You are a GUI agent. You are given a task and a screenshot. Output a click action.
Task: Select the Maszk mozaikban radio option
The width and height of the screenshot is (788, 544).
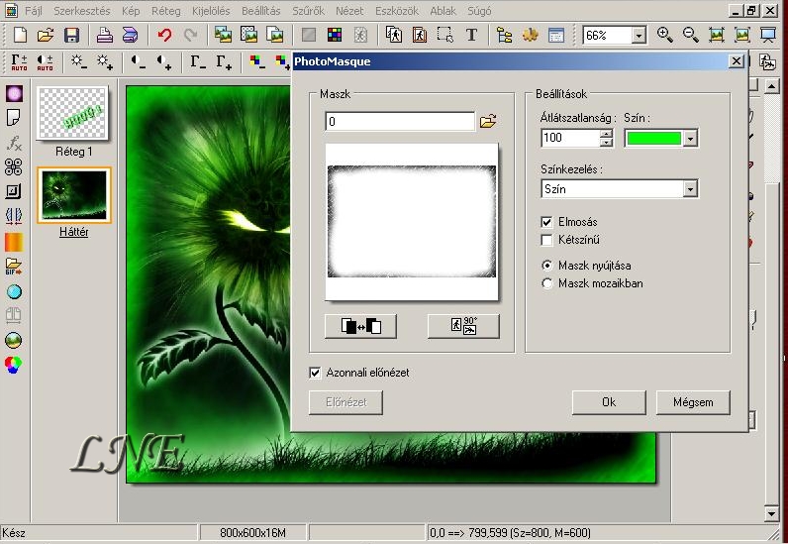tap(547, 283)
